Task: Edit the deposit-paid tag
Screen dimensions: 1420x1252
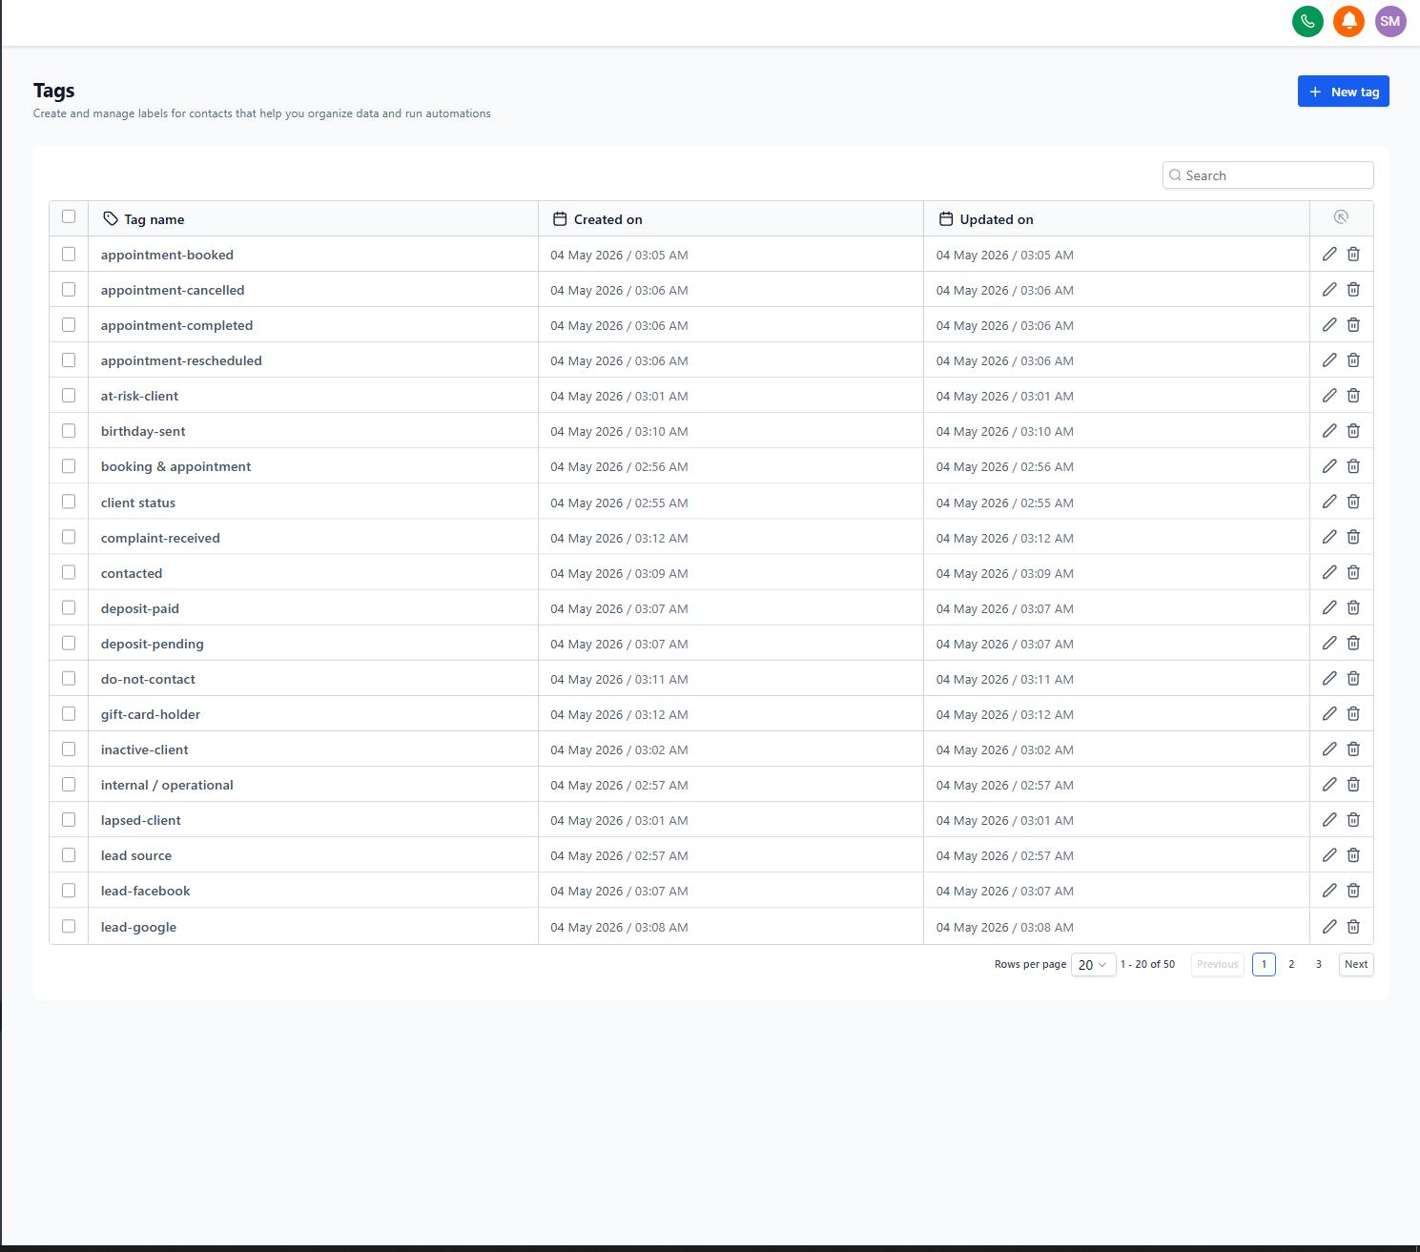Action: (1329, 607)
